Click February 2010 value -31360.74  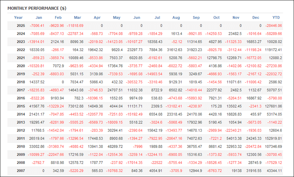point(56,147)
